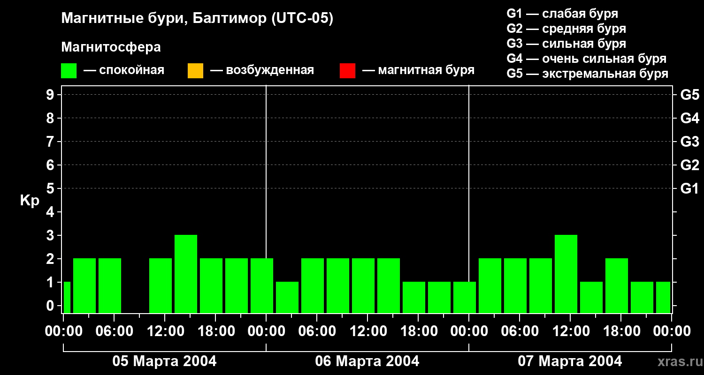Click the '06:00' time label under 07 Марта
Screen dimensions: 704x375
519,331
